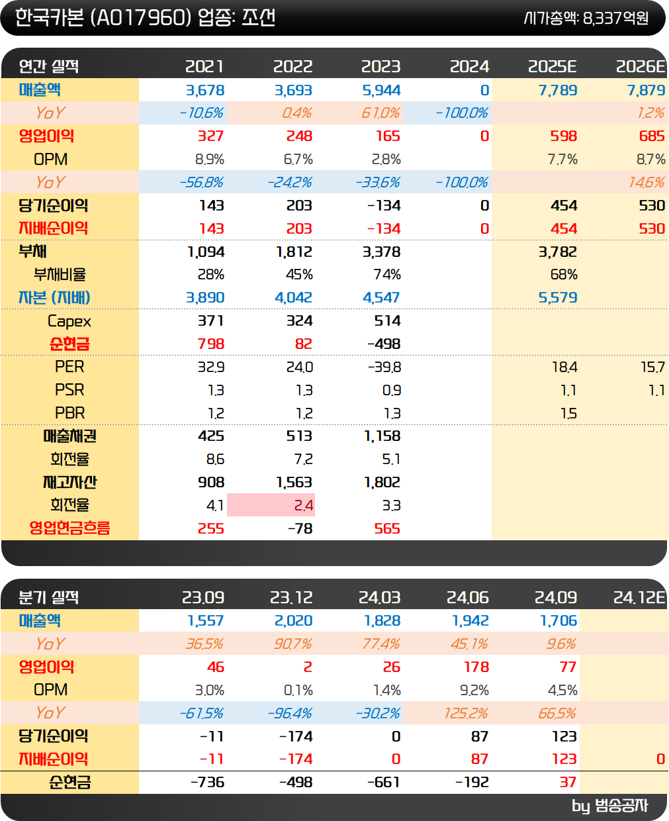Select the OPM value 8.9%
The height and width of the screenshot is (821, 669).
click(209, 159)
